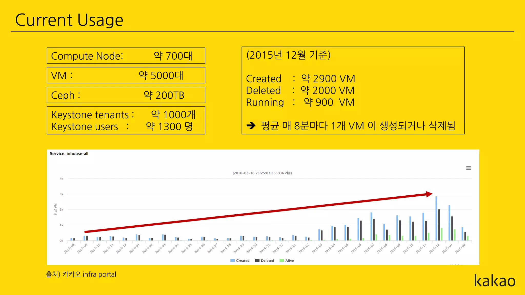
Task: Click the 1k y-axis label
Action: pyautogui.click(x=61, y=225)
